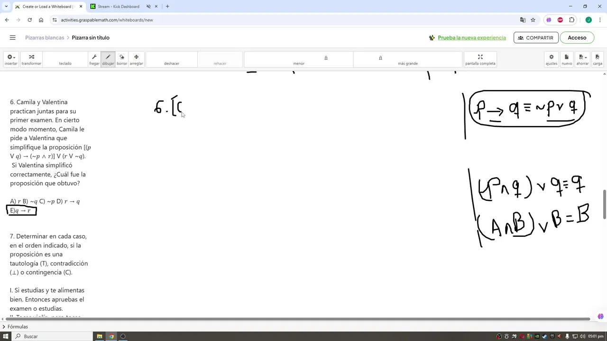Image resolution: width=607 pixels, height=341 pixels.
Task: Select the arreglar move tool
Action: point(137,59)
